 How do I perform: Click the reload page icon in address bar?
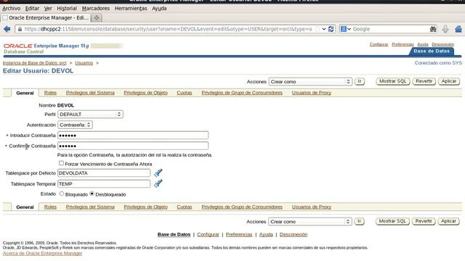pyautogui.click(x=331, y=29)
